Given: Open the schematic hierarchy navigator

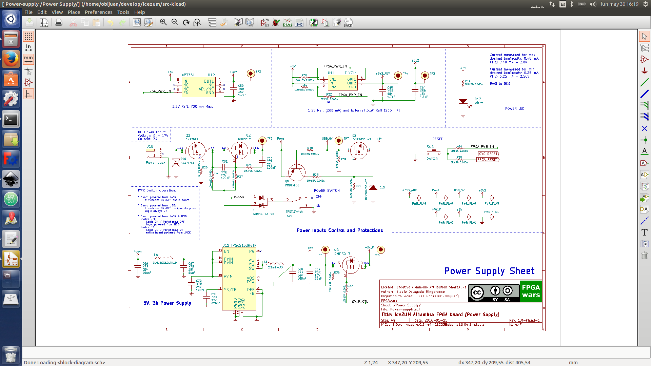Looking at the screenshot, I should click(x=212, y=22).
